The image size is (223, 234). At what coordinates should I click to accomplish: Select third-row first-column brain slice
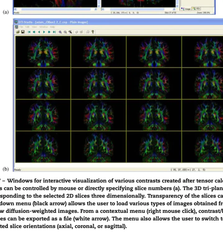(x=43, y=115)
